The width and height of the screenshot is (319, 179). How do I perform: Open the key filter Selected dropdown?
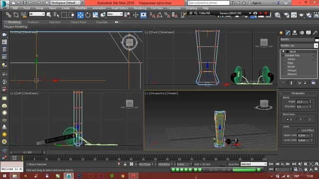(x=254, y=164)
